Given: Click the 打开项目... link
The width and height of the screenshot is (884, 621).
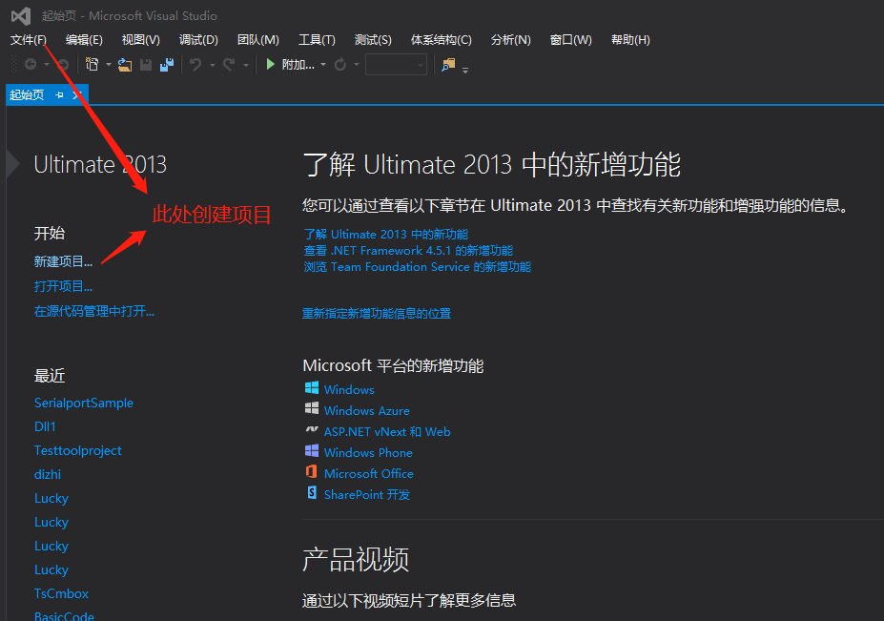Looking at the screenshot, I should 63,286.
